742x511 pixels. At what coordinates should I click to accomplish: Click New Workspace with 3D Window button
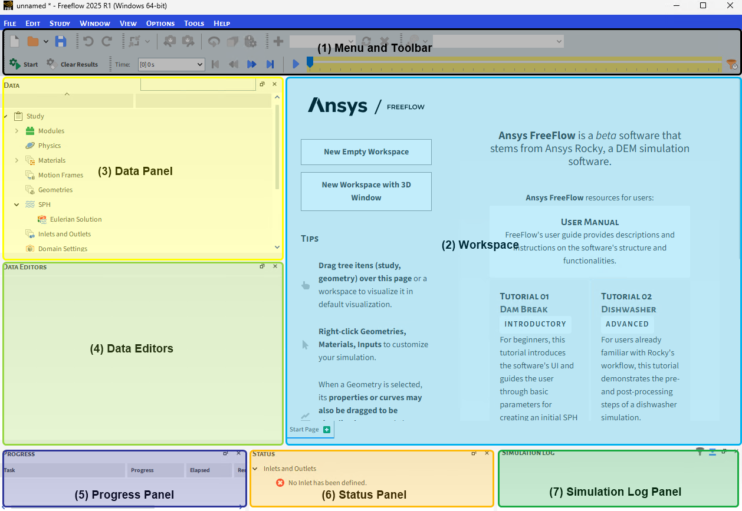366,192
